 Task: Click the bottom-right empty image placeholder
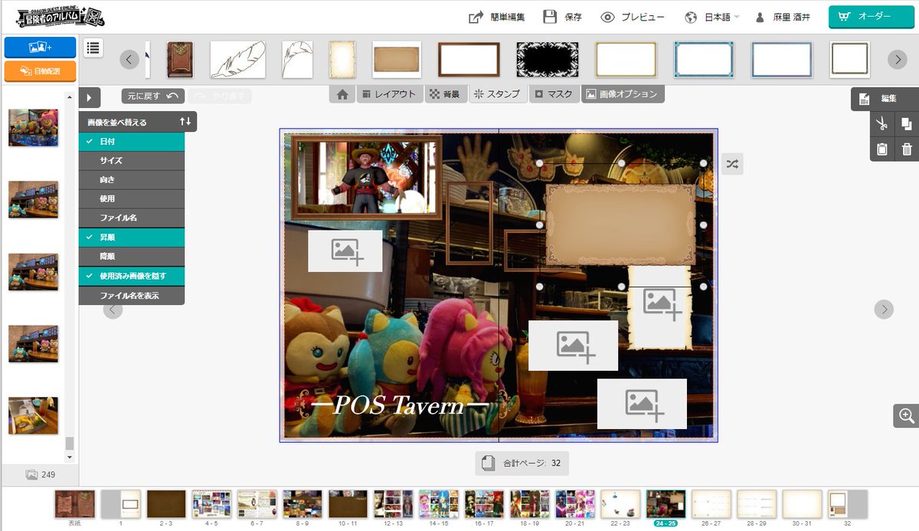coord(642,404)
